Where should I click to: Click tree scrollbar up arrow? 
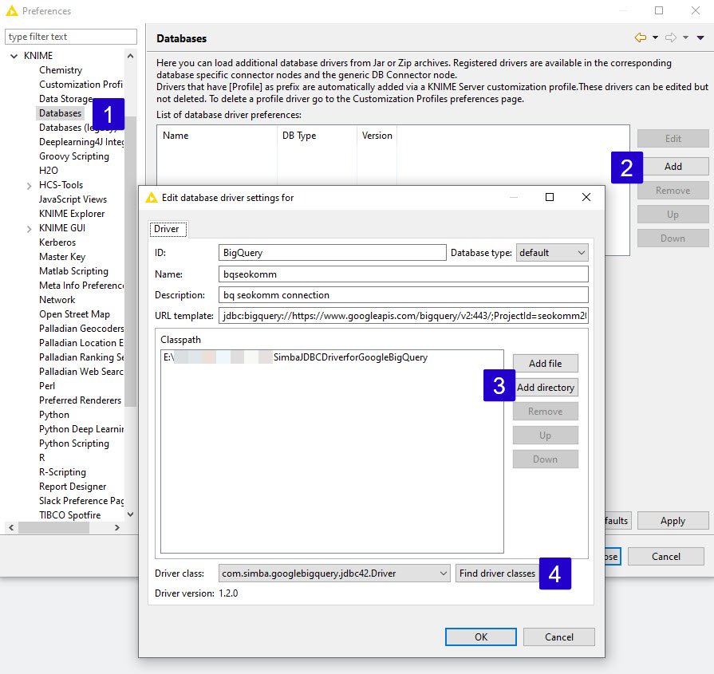click(x=131, y=56)
